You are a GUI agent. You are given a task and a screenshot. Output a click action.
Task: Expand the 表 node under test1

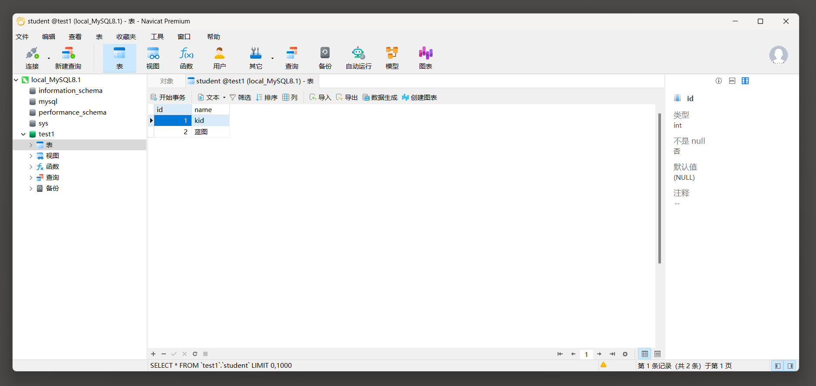pos(31,145)
